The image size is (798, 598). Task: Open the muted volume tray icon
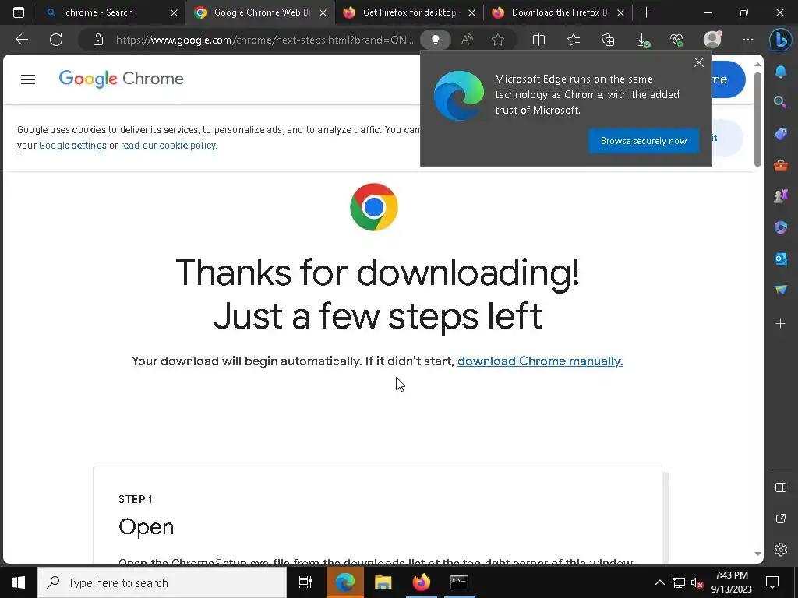[x=697, y=582]
